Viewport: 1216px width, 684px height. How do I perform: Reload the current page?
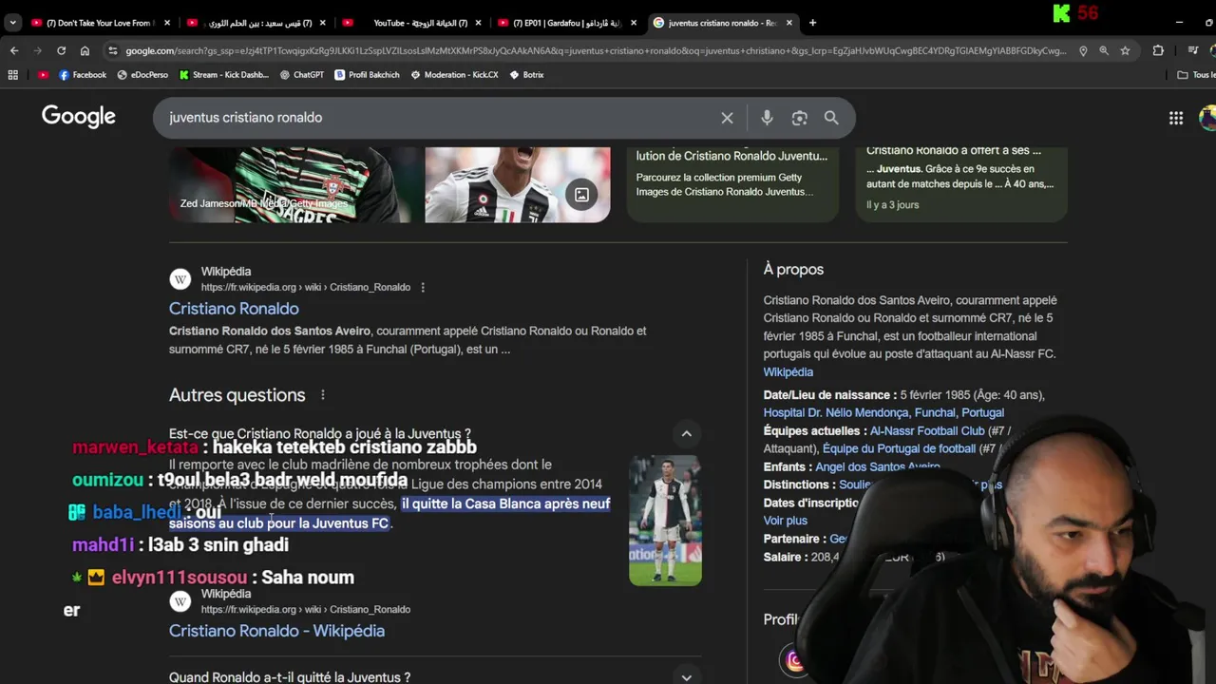point(61,50)
